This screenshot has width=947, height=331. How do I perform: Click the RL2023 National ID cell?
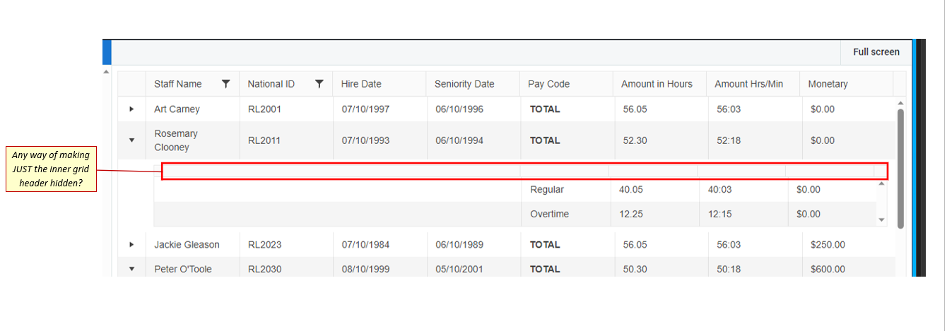(x=264, y=245)
